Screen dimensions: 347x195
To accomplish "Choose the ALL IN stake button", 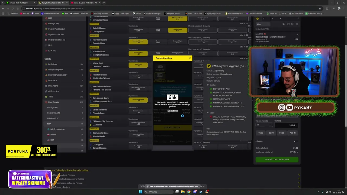I will click(x=293, y=133).
